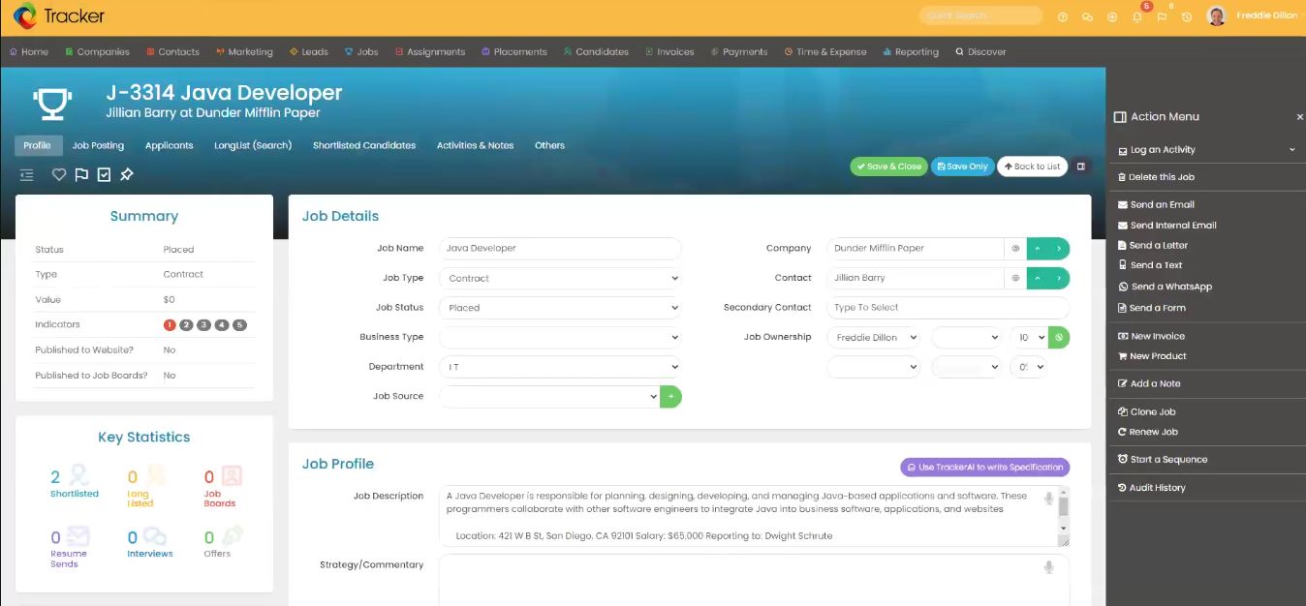The height and width of the screenshot is (606, 1306).
Task: Click indicator number 5
Action: pyautogui.click(x=240, y=325)
